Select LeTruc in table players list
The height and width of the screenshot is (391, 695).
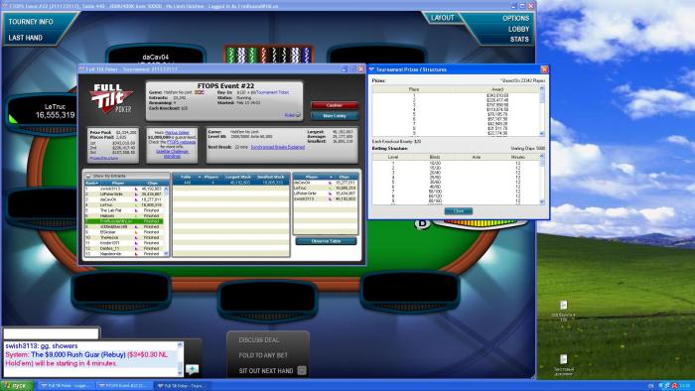point(326,188)
